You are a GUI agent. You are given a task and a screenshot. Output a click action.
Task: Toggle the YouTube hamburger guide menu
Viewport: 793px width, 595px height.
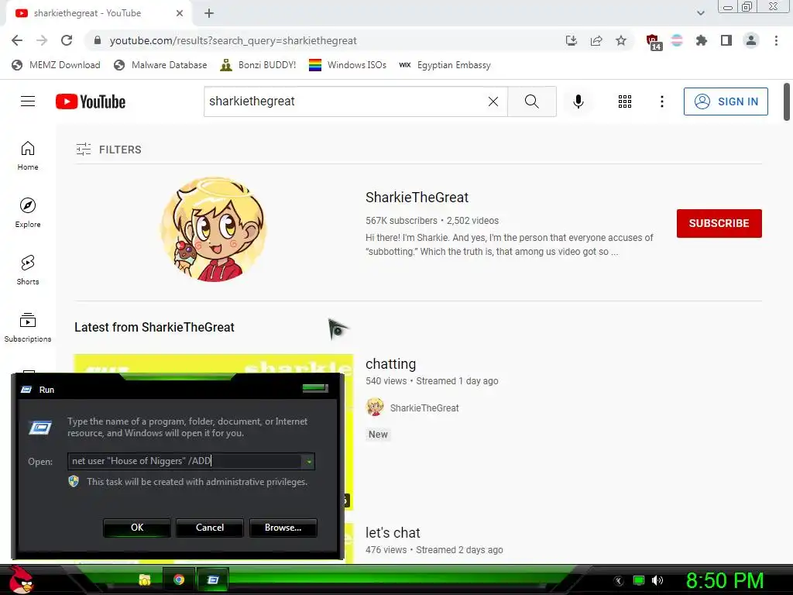click(28, 101)
